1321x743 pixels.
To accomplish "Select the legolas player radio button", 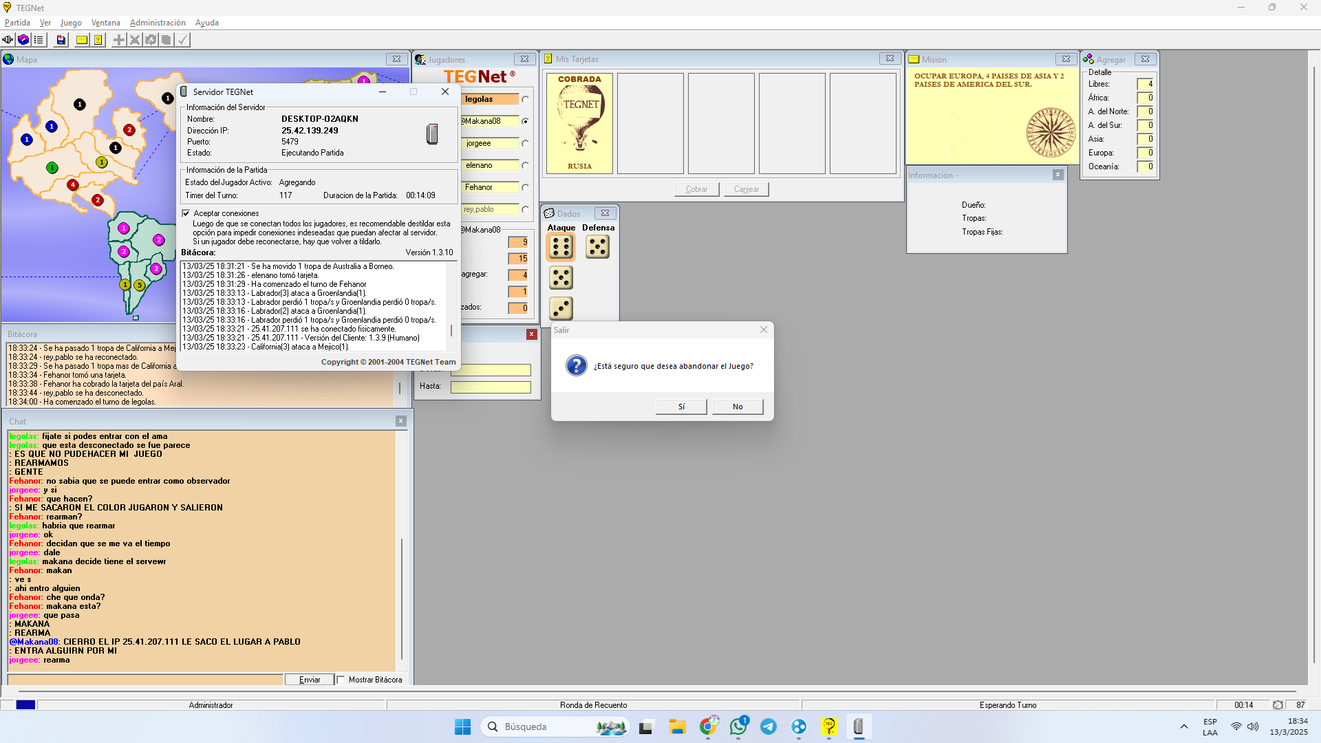I will click(x=525, y=99).
